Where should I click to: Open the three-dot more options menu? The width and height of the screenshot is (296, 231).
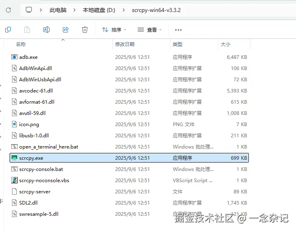coord(178,30)
